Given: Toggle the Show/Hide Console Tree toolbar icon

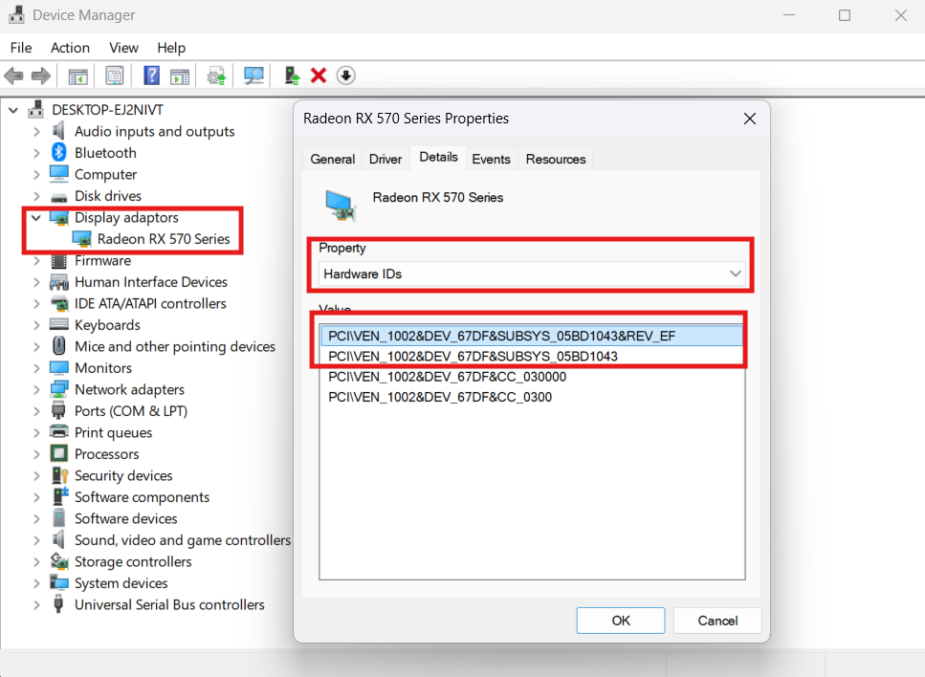Looking at the screenshot, I should tap(77, 76).
